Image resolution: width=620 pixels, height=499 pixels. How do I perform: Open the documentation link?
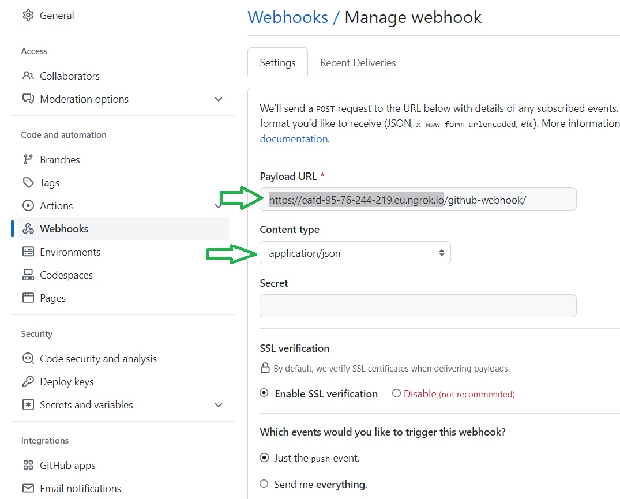[x=294, y=139]
